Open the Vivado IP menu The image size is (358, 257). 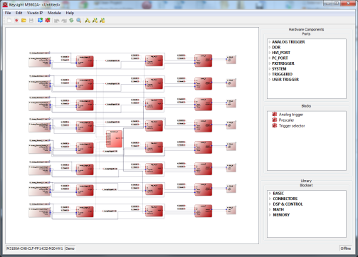[x=35, y=13]
